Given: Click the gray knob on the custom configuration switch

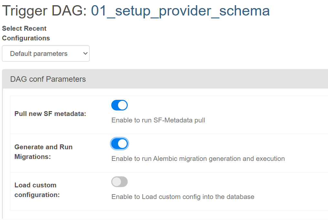Looking at the screenshot, I should 116,182.
